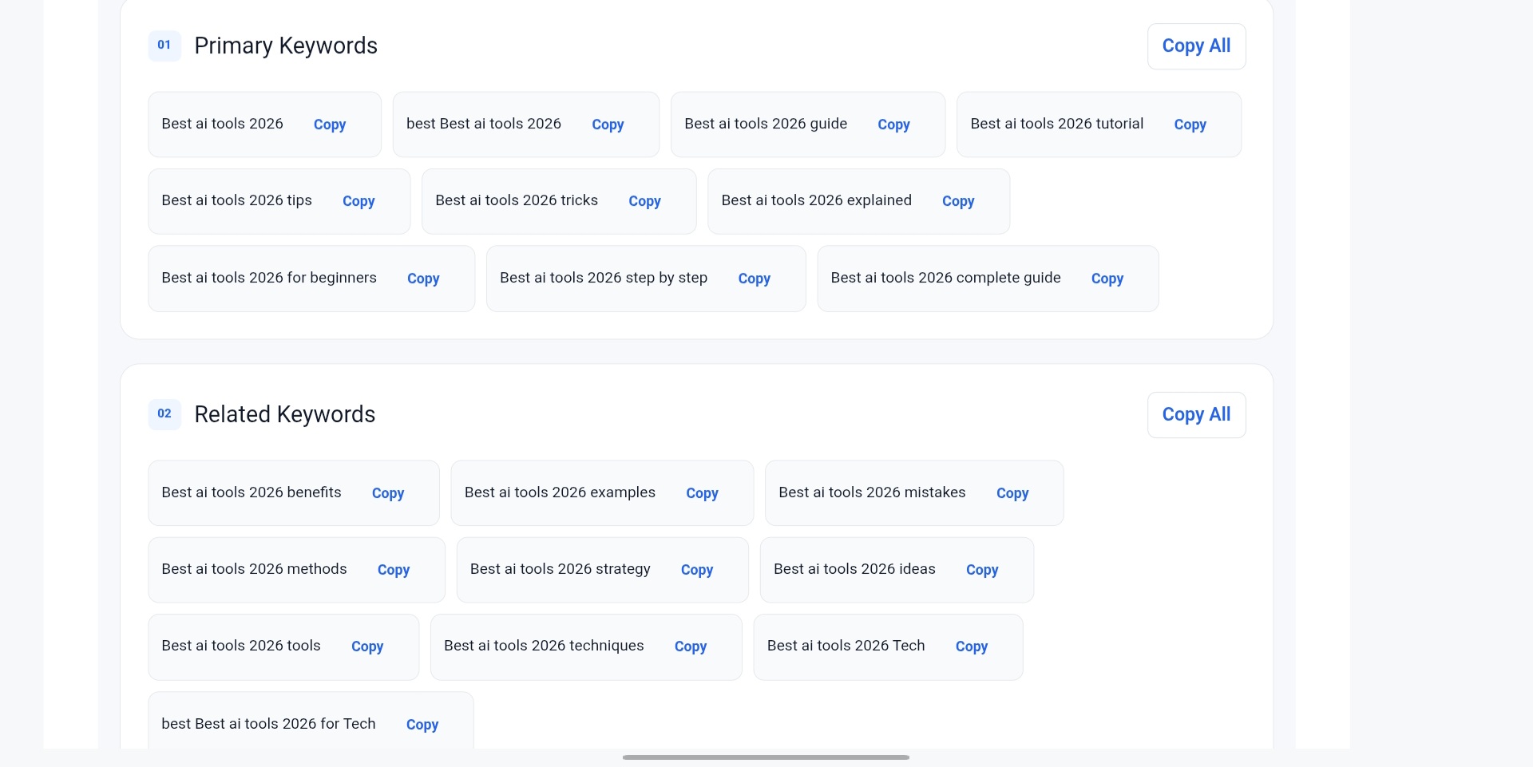Copy keyword 'Best ai tools 2026'

[x=330, y=125]
